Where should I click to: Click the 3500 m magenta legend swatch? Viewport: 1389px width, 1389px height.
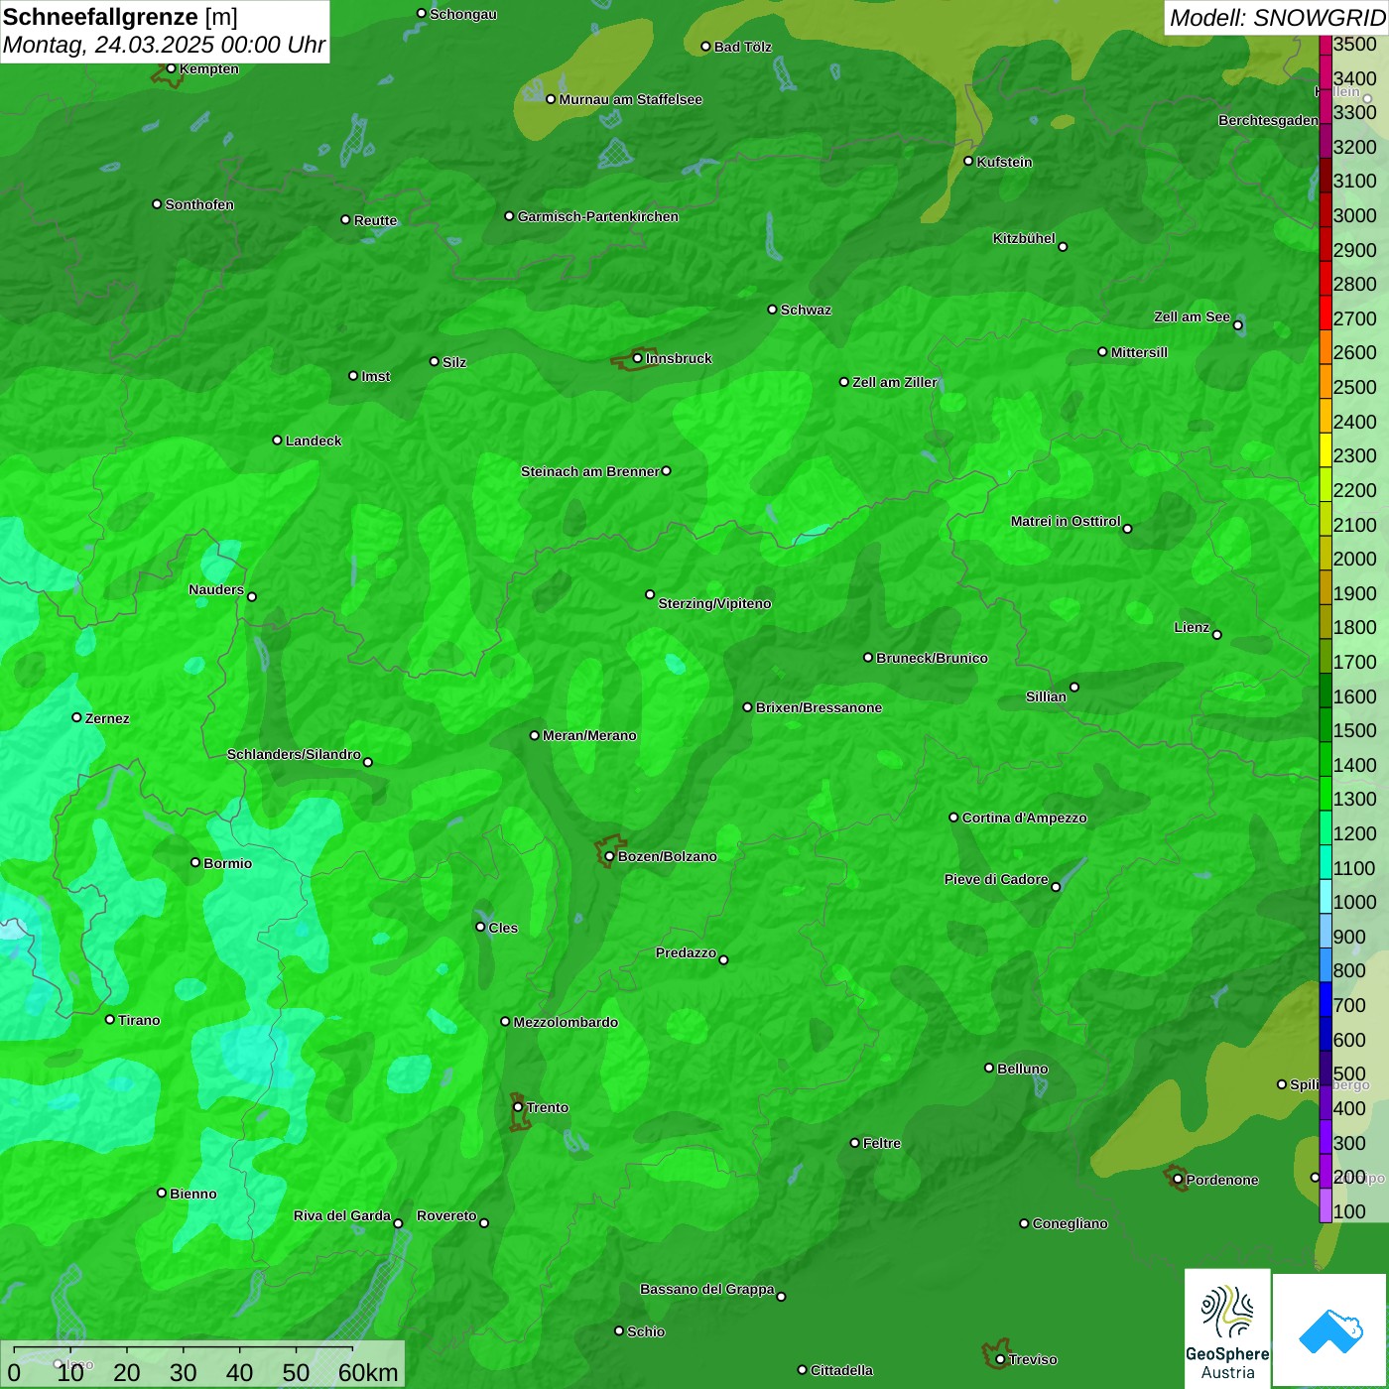[x=1326, y=44]
